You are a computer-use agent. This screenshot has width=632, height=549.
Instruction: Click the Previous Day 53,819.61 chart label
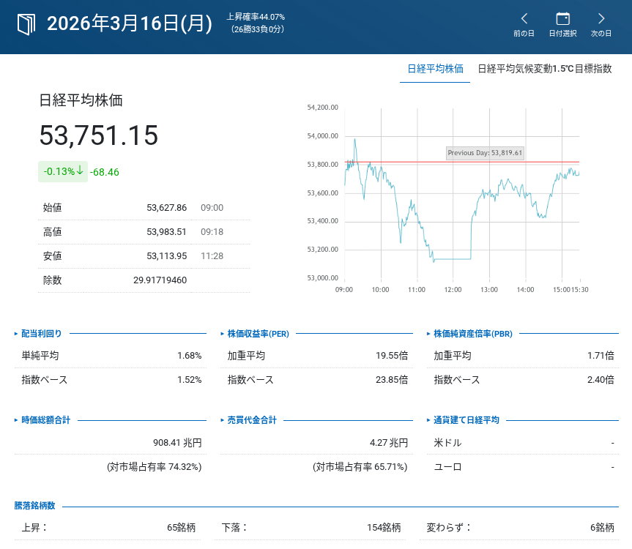pos(485,153)
